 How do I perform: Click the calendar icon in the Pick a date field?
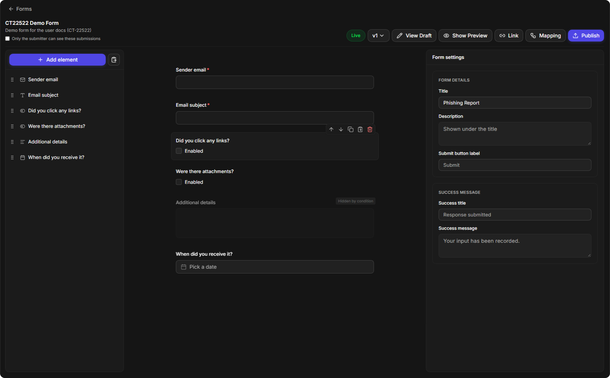(x=184, y=267)
